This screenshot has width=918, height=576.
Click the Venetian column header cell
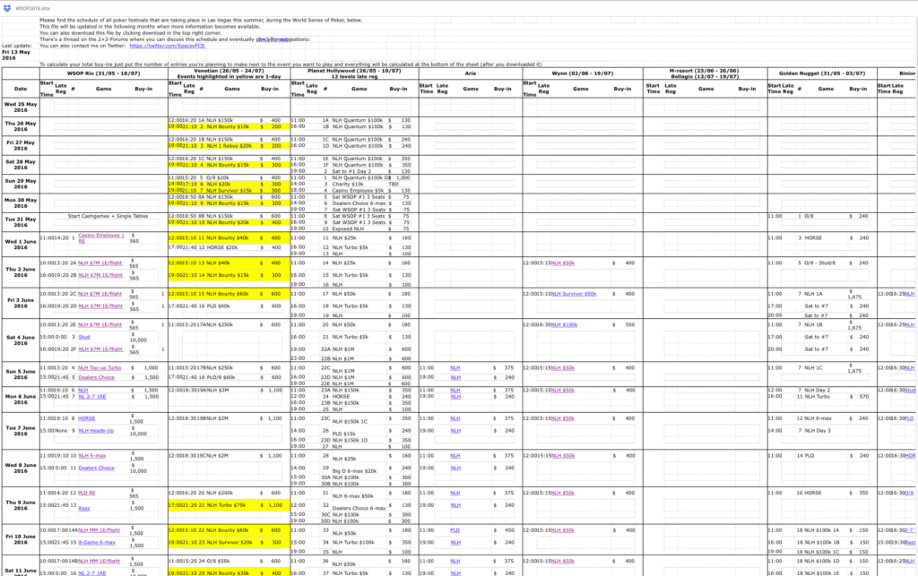coord(228,71)
